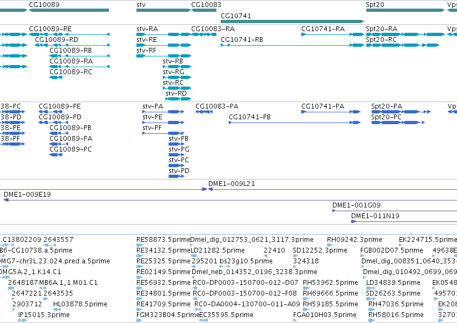This screenshot has height=323, width=457.
Task: Click the stv-RC transcript
Action: [177, 88]
